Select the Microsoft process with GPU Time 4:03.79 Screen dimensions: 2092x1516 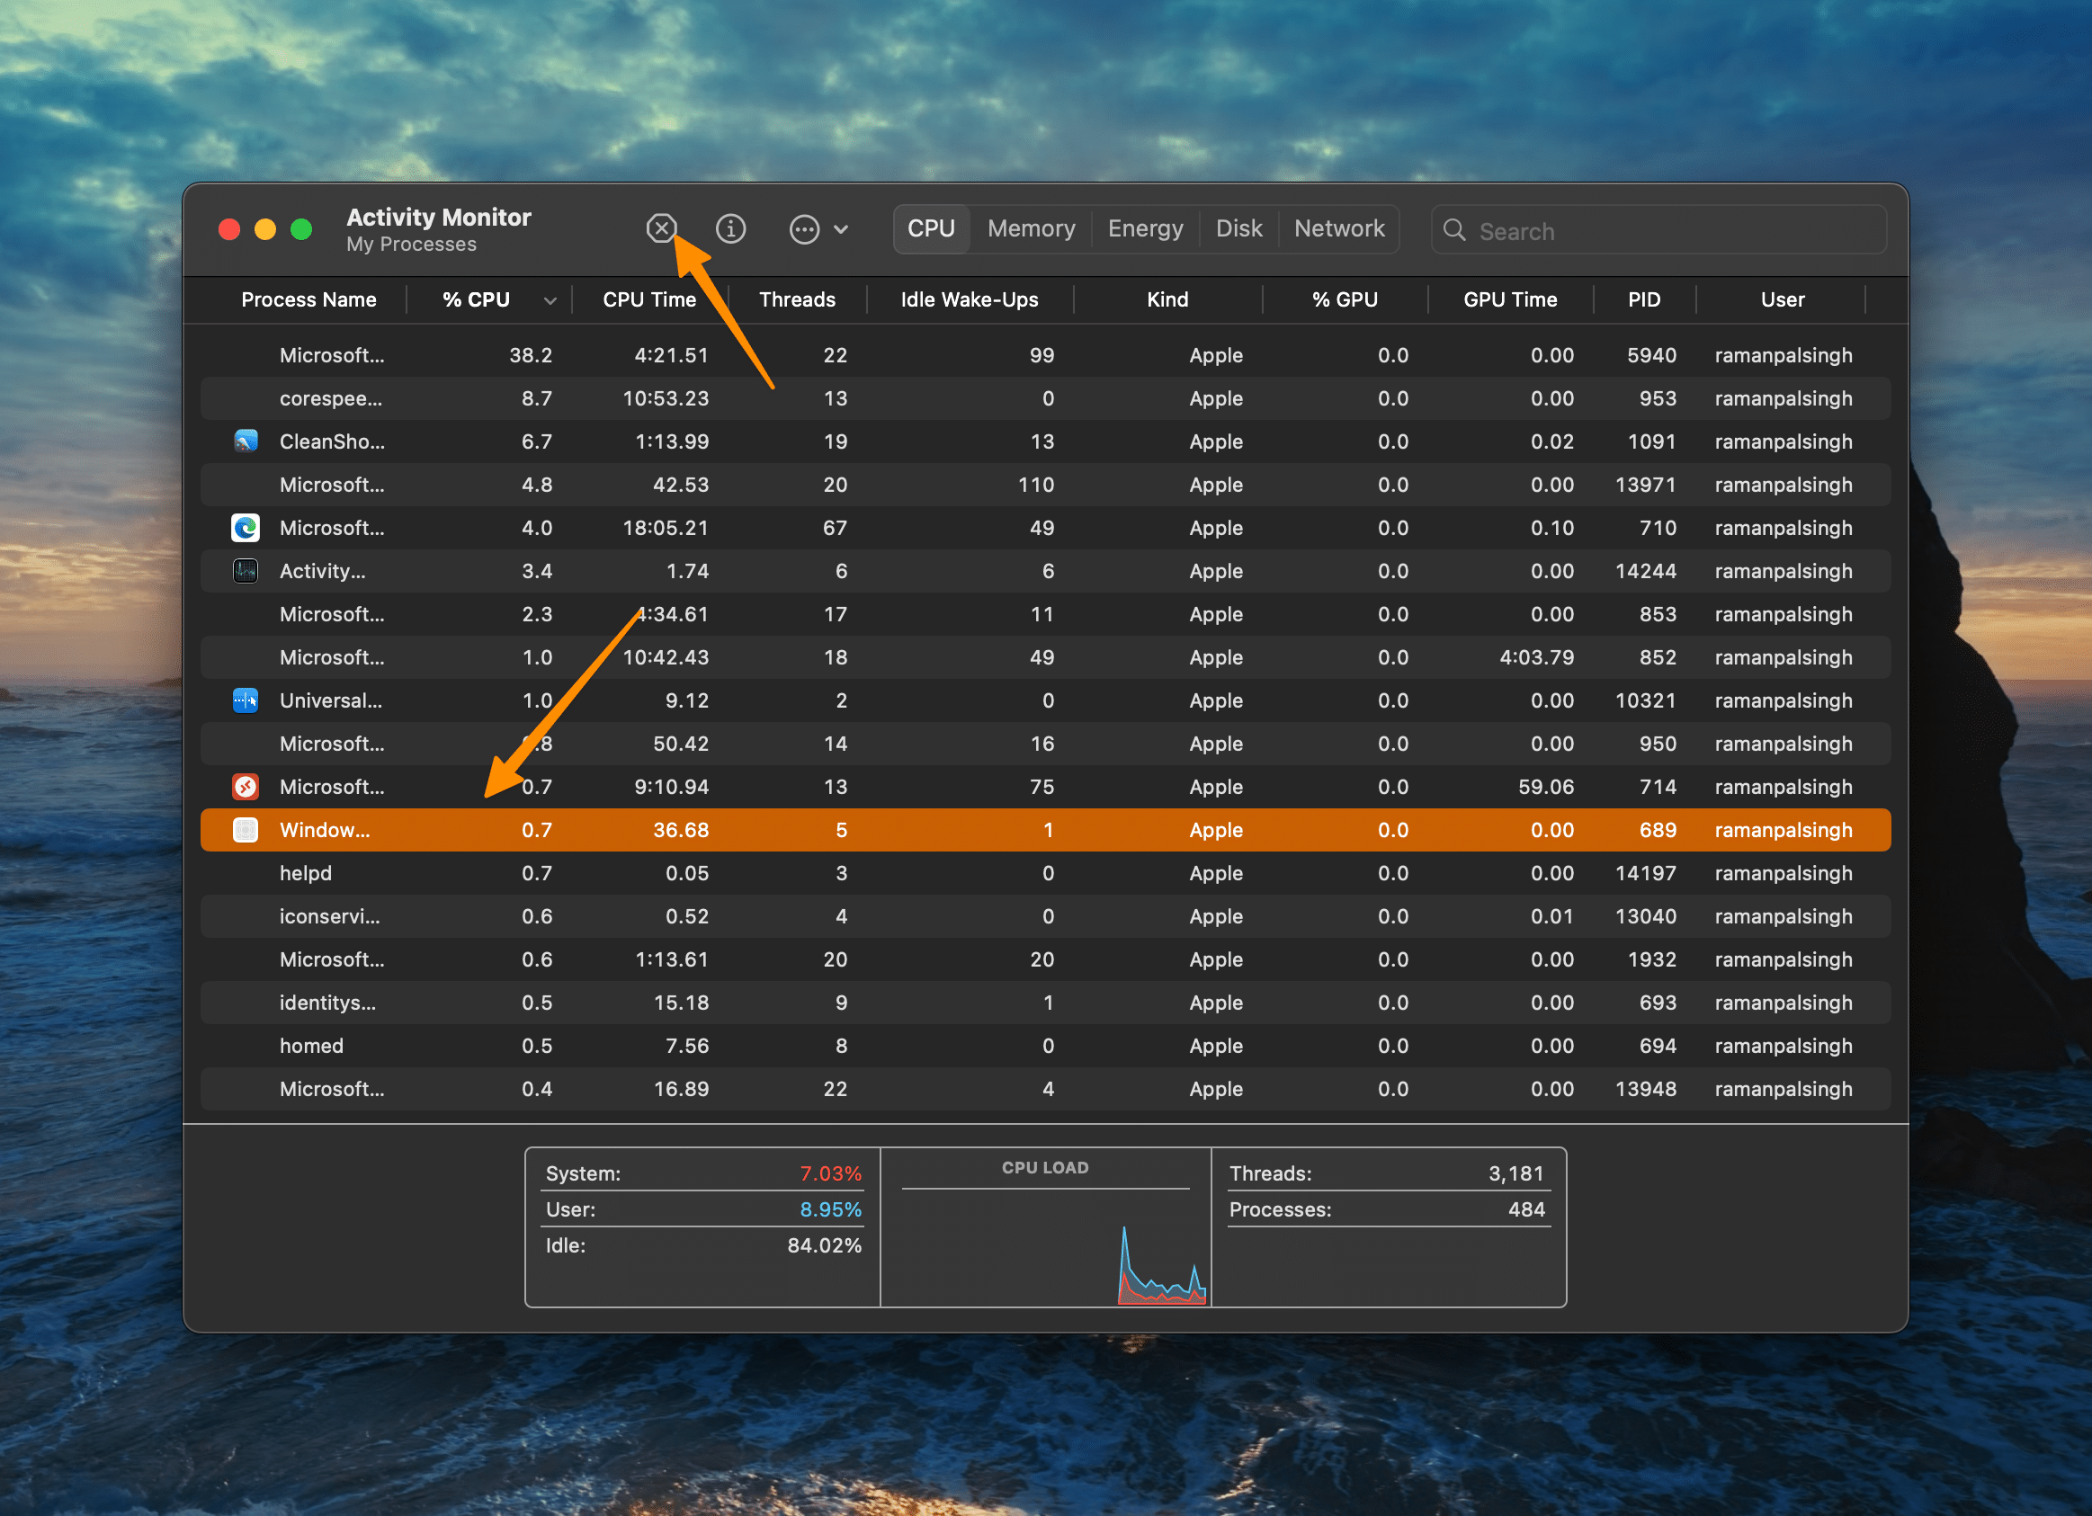coord(1045,657)
